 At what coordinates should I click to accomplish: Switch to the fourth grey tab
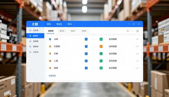click(84, 31)
